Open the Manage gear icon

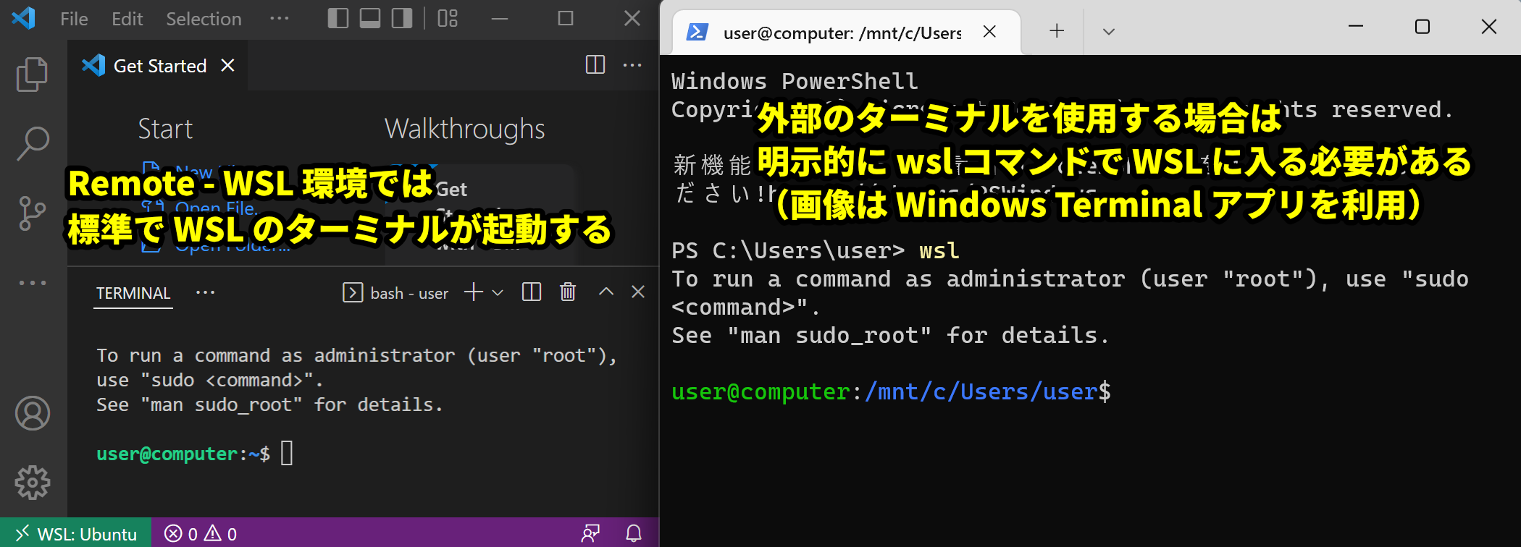click(x=33, y=482)
